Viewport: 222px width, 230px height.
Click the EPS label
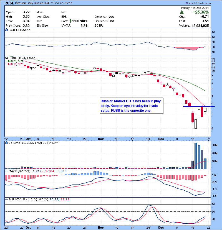point(64,17)
